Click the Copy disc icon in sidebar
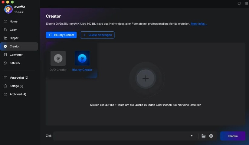Screen dimensions: 249x145 (x=5, y=30)
